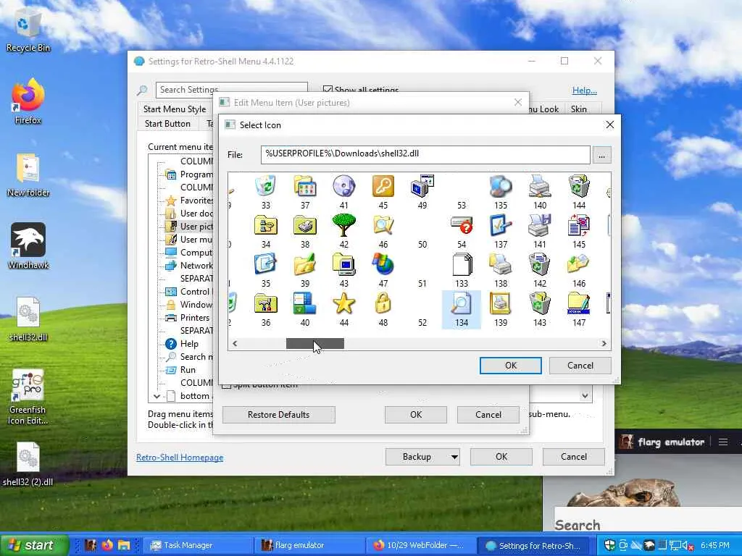Select the monitor icon 49
The height and width of the screenshot is (556, 742).
coord(422,186)
